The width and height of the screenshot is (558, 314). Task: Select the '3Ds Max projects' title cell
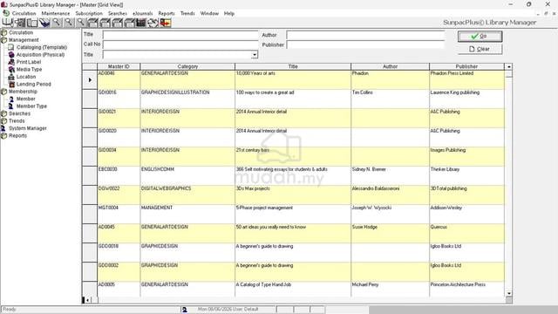(293, 195)
